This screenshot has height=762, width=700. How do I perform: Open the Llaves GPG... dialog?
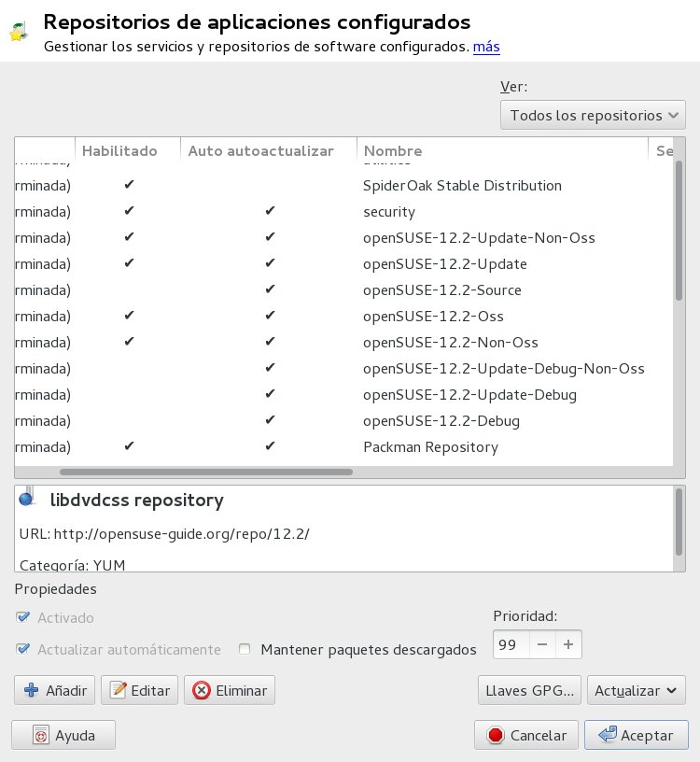(x=529, y=690)
